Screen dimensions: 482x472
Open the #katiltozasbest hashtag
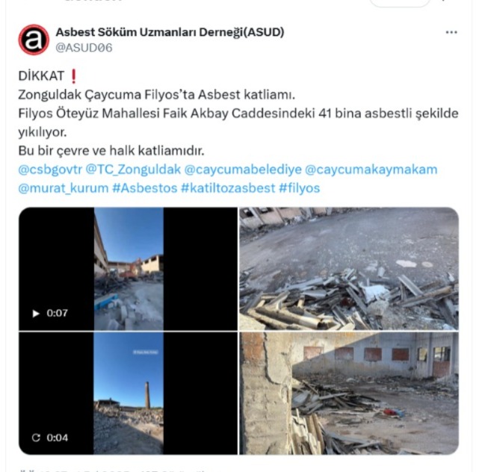[228, 188]
